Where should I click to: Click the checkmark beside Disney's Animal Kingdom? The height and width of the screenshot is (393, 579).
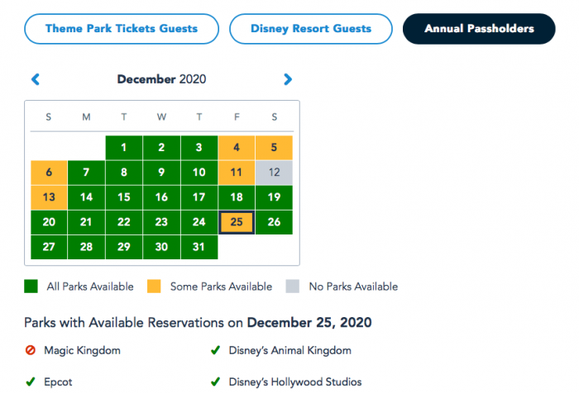coord(215,350)
